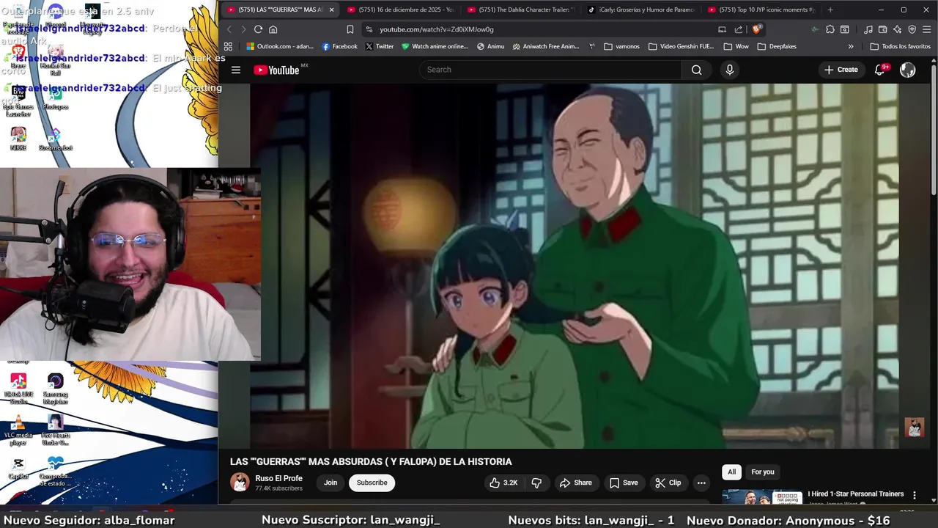Open the more actions ellipsis under video
Screen dimensions: 938x528
[701, 483]
